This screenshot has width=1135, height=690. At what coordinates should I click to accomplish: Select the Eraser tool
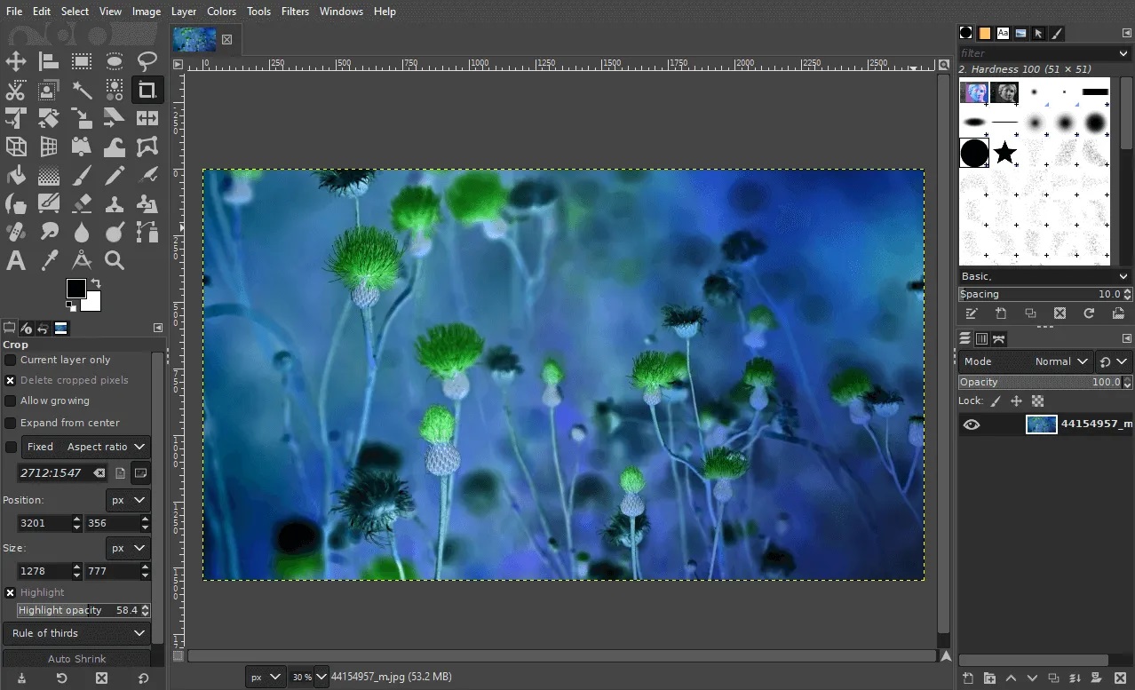point(82,203)
